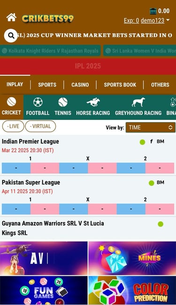Select the Cricket sport icon
The image size is (176, 305).
[x=11, y=102]
